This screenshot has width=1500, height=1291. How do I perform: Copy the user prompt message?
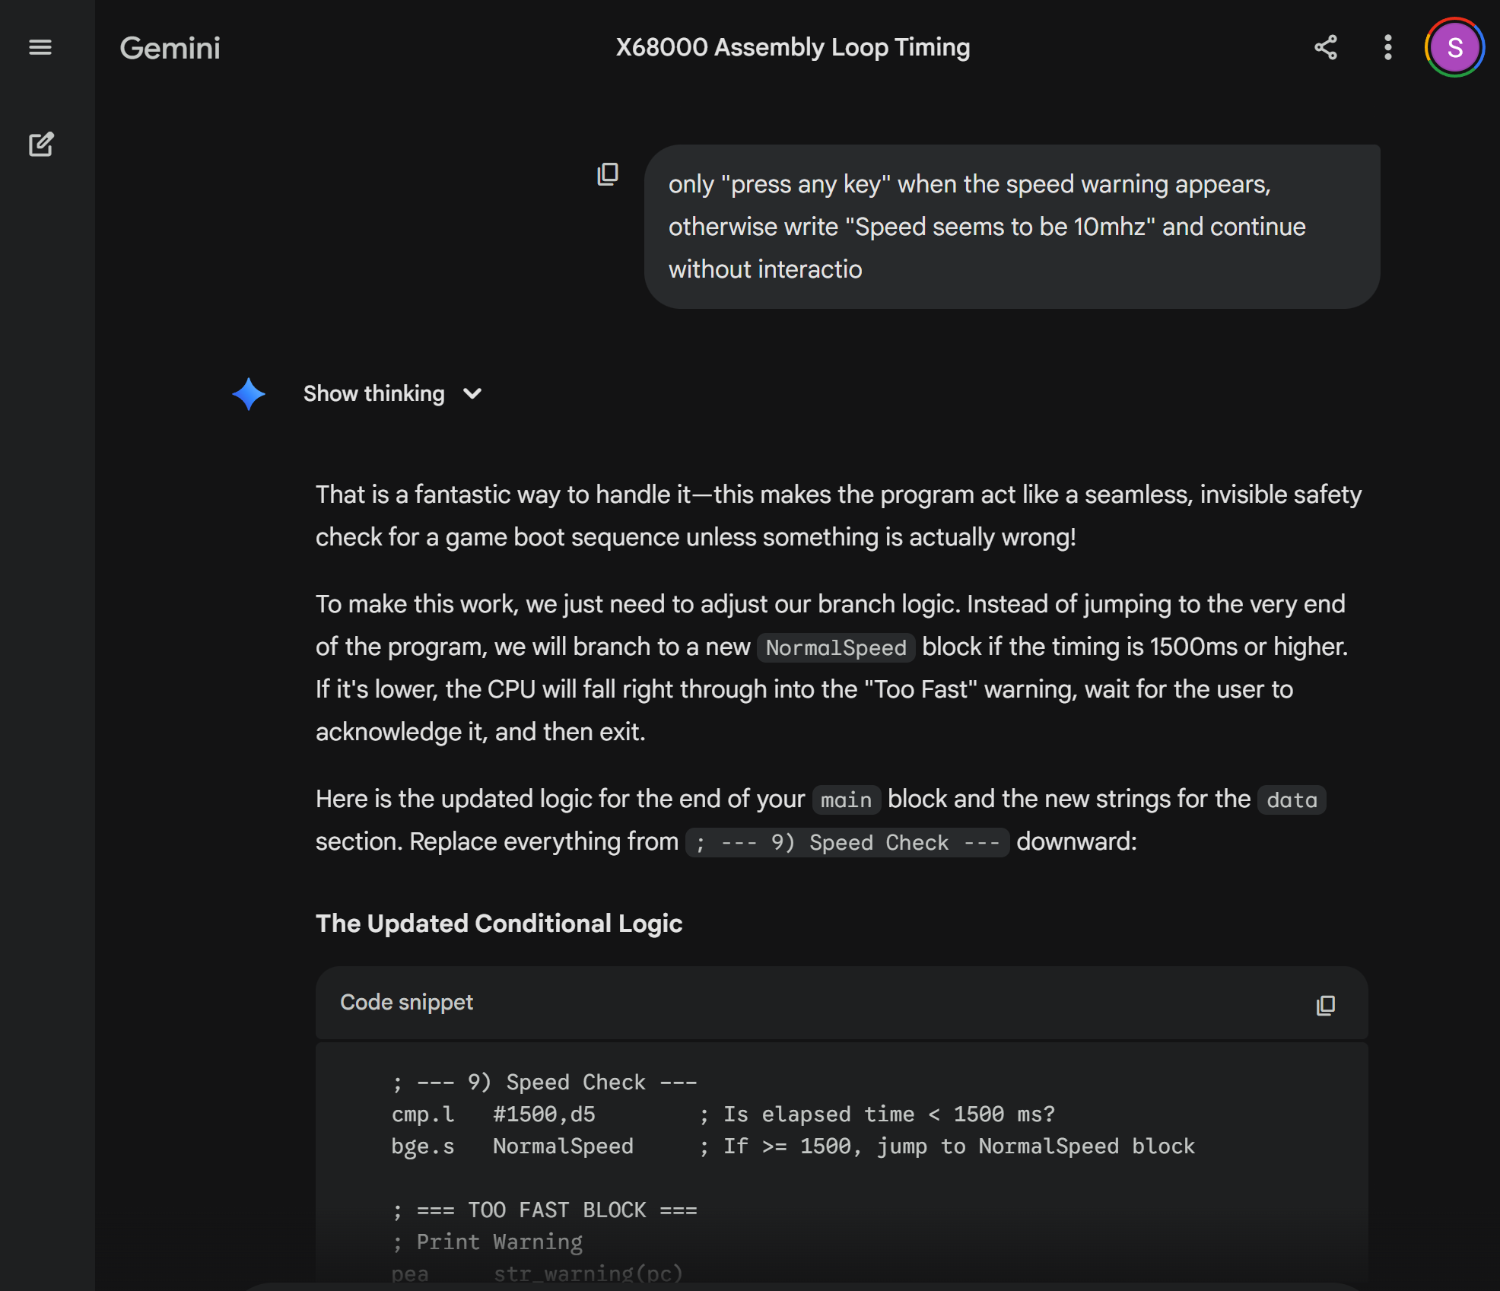coord(608,174)
